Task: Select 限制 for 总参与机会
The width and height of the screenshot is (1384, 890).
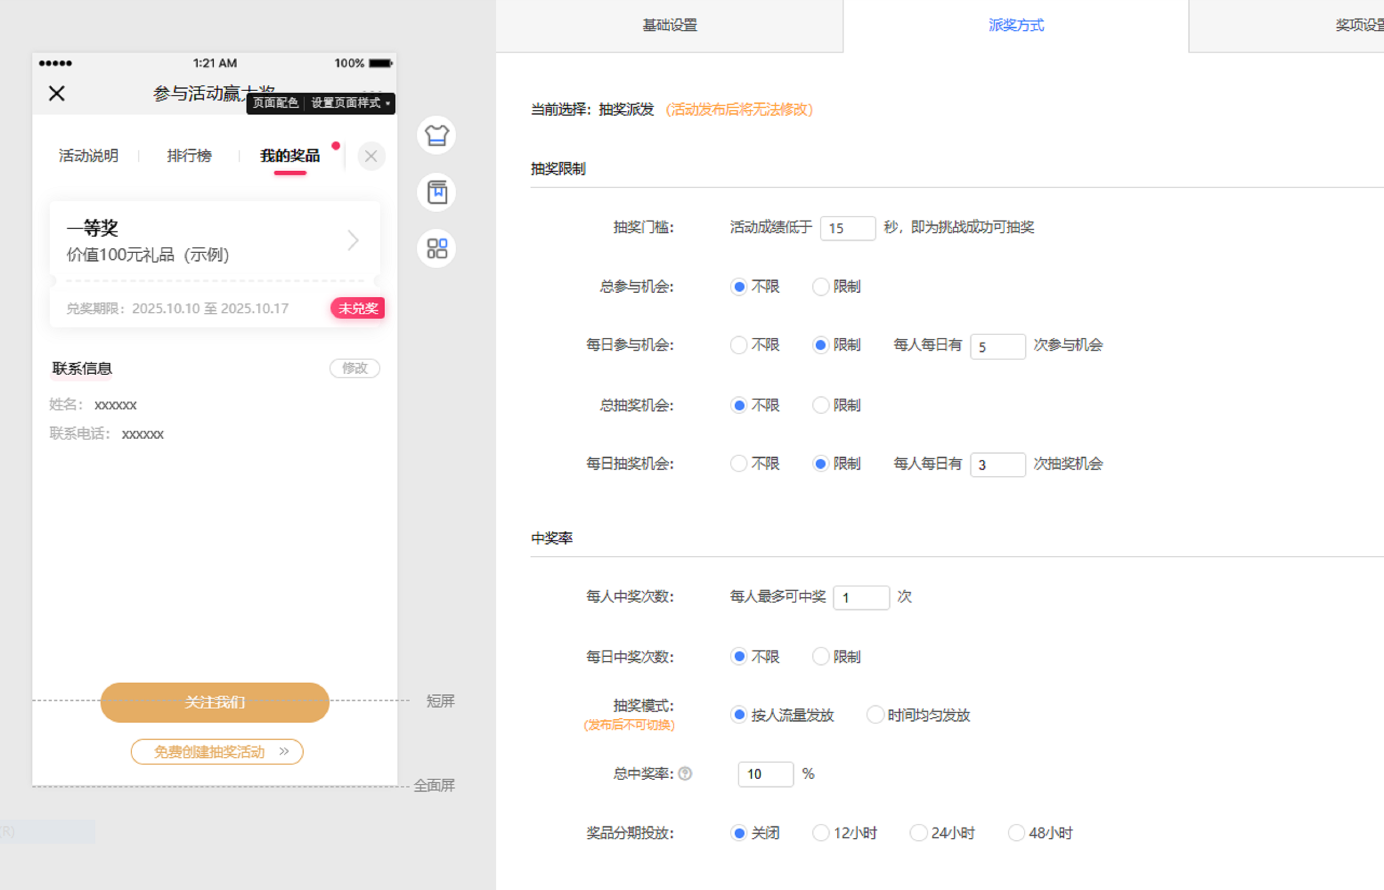Action: (x=821, y=286)
